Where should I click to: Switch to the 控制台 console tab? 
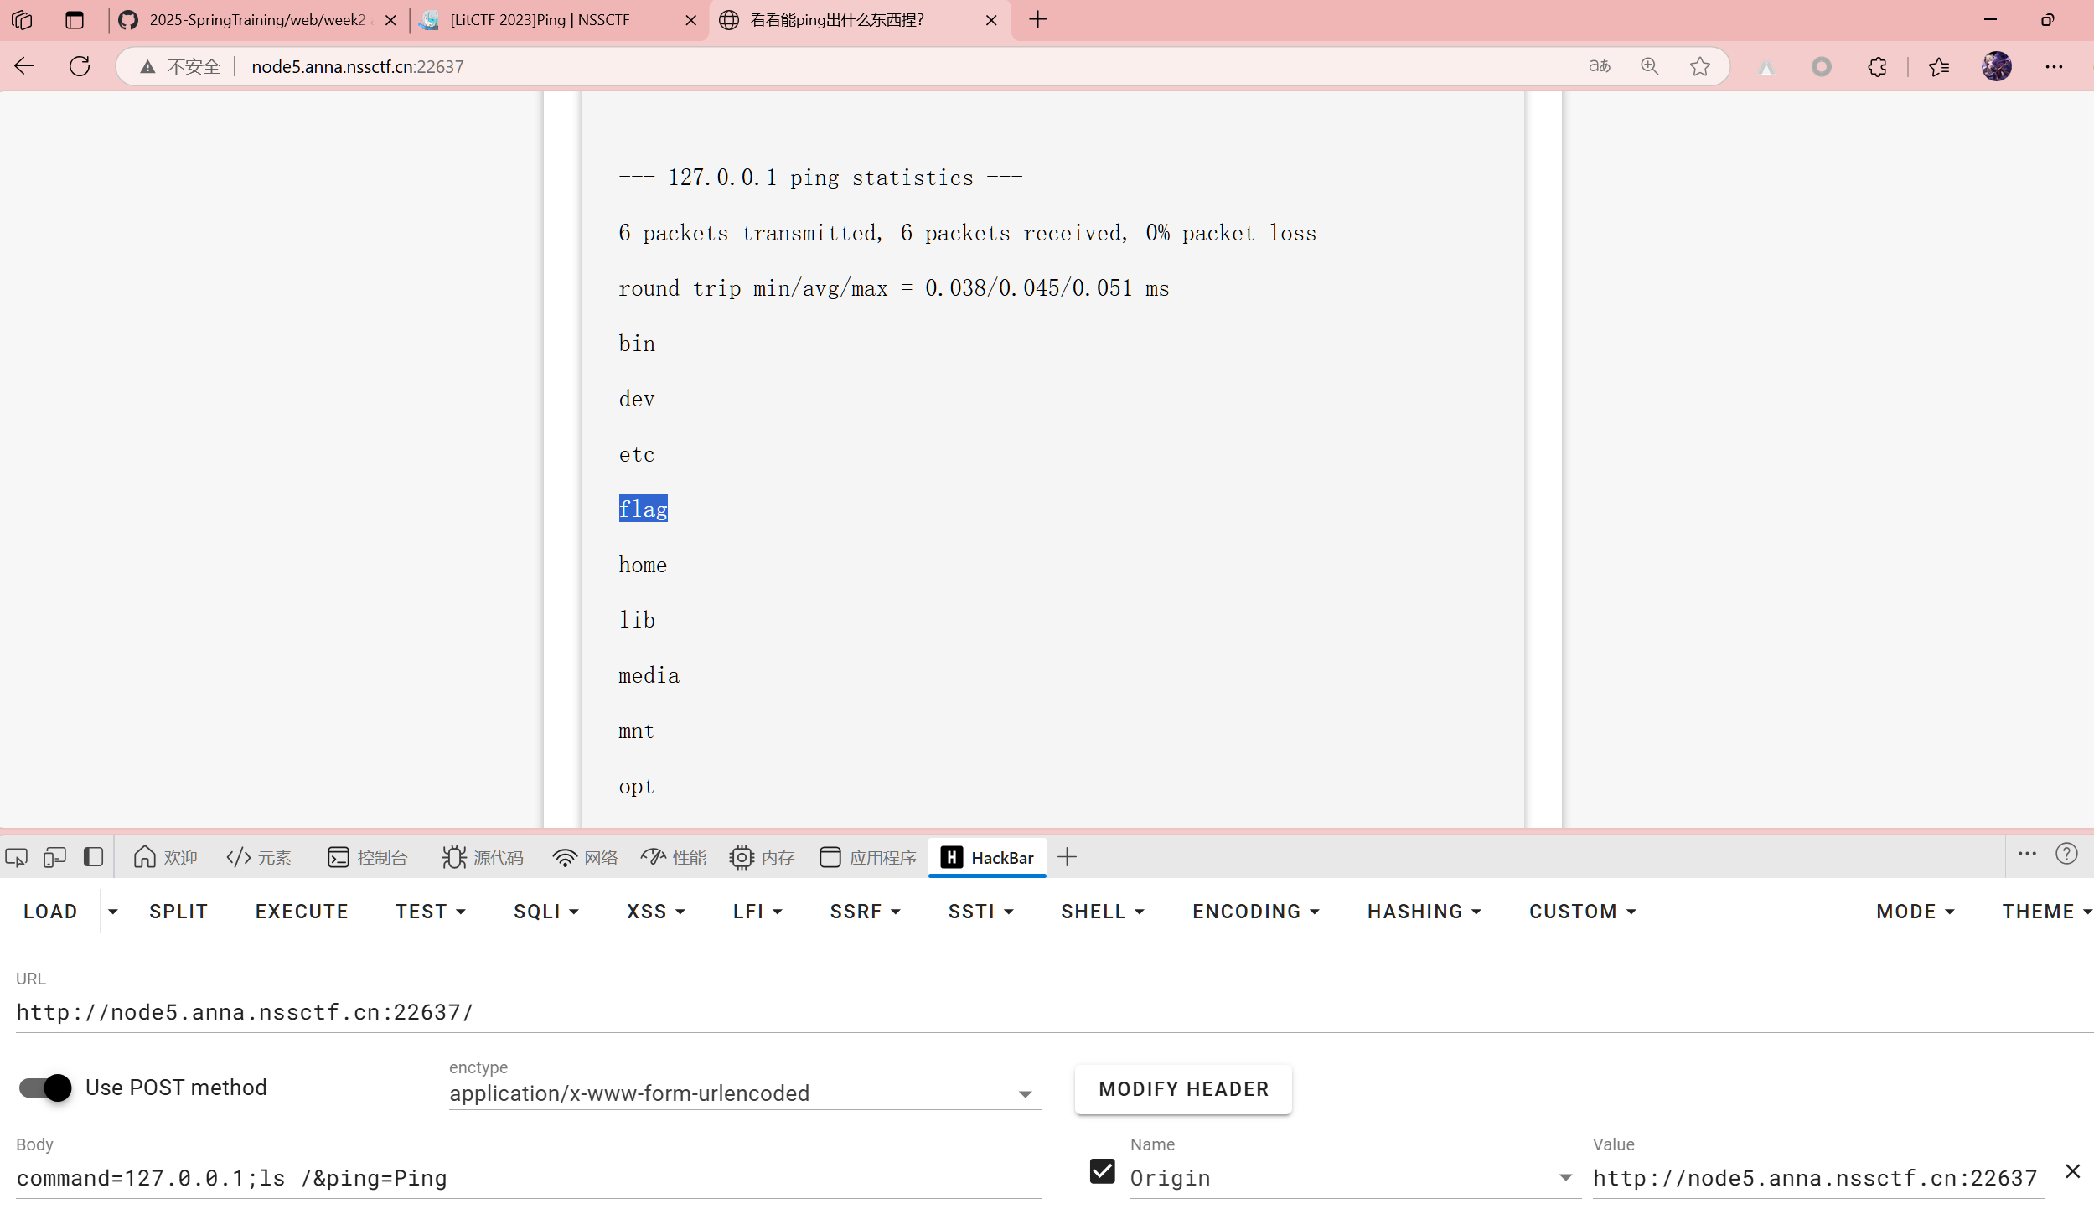(367, 857)
